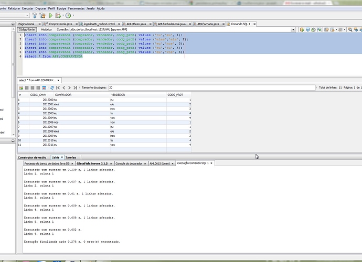
Task: Refresh the query results
Action: point(52,88)
